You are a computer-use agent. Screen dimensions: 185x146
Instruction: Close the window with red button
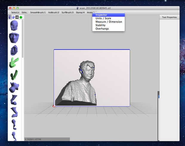point(10,8)
